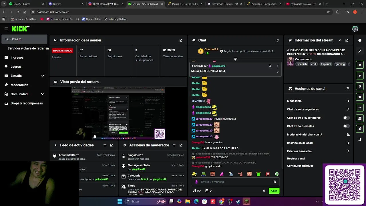The image size is (366, 206).
Task: Select Stream in left sidebar
Action: tap(25, 39)
